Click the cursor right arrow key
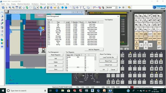Image resolution: width=166 pixels, height=93 pixels. click(x=150, y=45)
